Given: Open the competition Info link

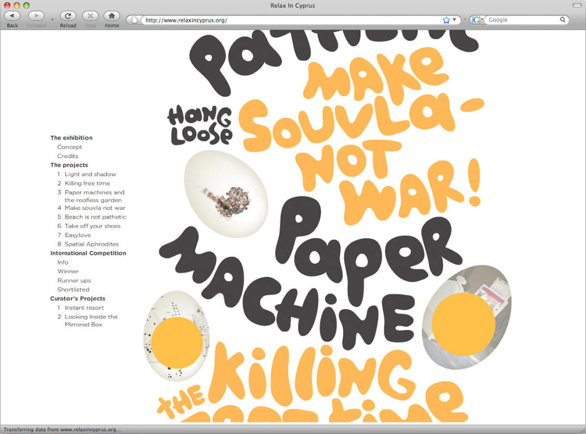Looking at the screenshot, I should point(63,263).
